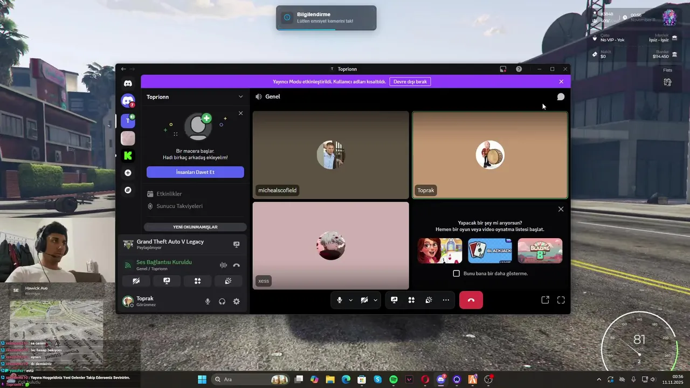
Task: Open Windows Start menu
Action: [202, 379]
